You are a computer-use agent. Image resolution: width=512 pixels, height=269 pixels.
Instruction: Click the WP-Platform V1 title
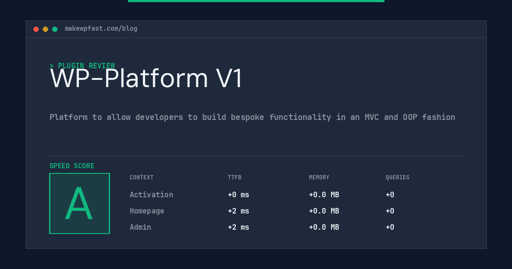pos(146,79)
